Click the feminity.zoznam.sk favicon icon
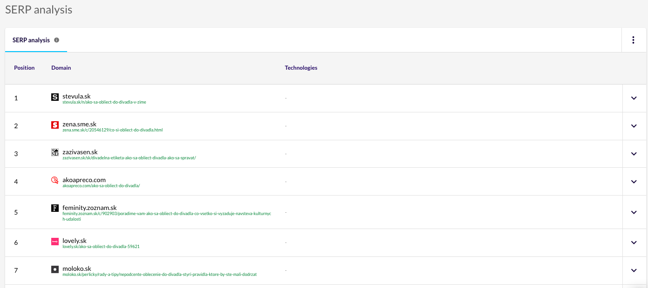 point(55,208)
